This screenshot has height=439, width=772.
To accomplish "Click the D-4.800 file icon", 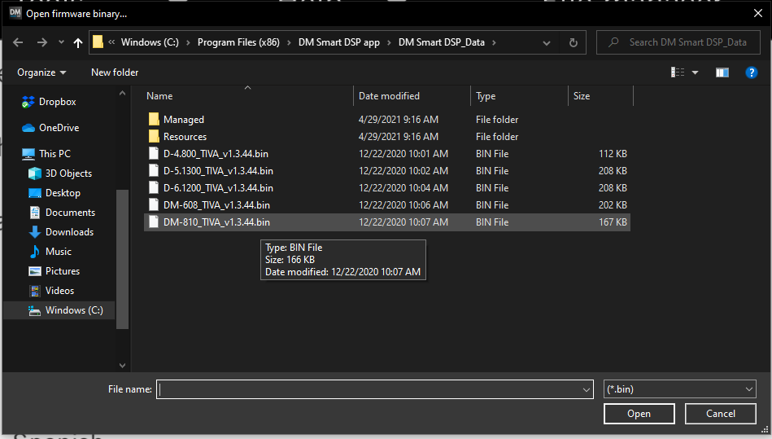I will coord(154,154).
